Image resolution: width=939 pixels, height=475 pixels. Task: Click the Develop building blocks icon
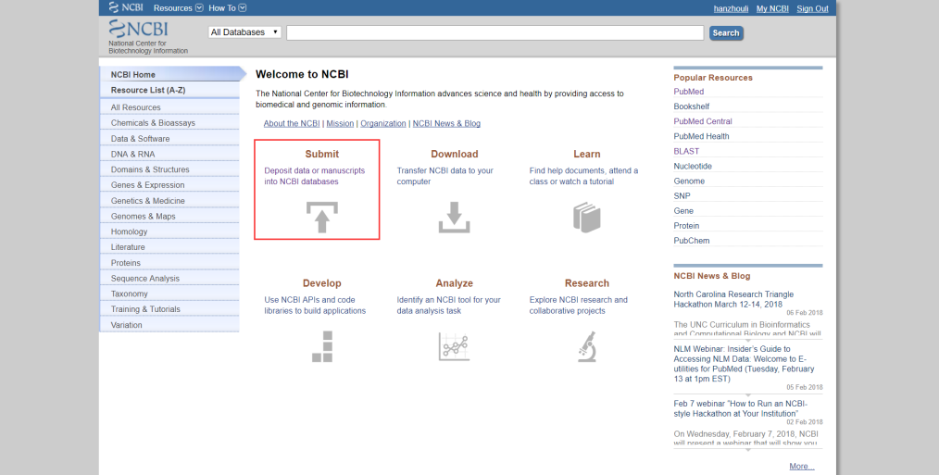coord(321,345)
